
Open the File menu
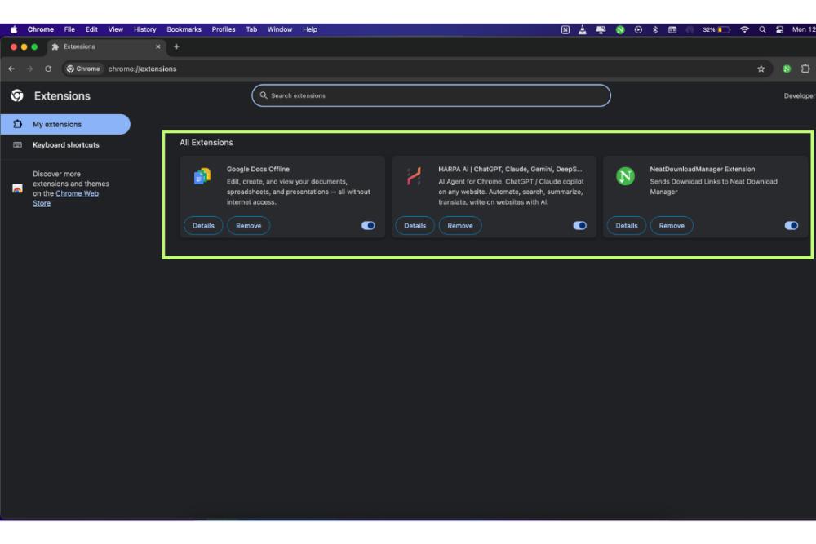point(69,29)
